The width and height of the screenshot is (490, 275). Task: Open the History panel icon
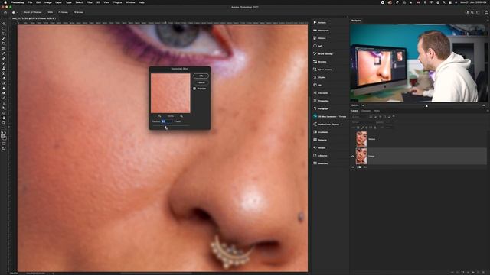click(x=315, y=38)
